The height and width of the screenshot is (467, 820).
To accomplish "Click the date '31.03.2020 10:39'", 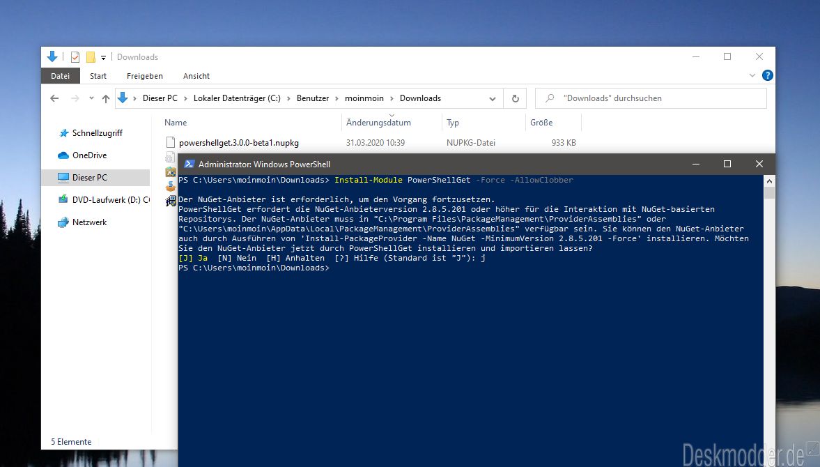I will [376, 143].
